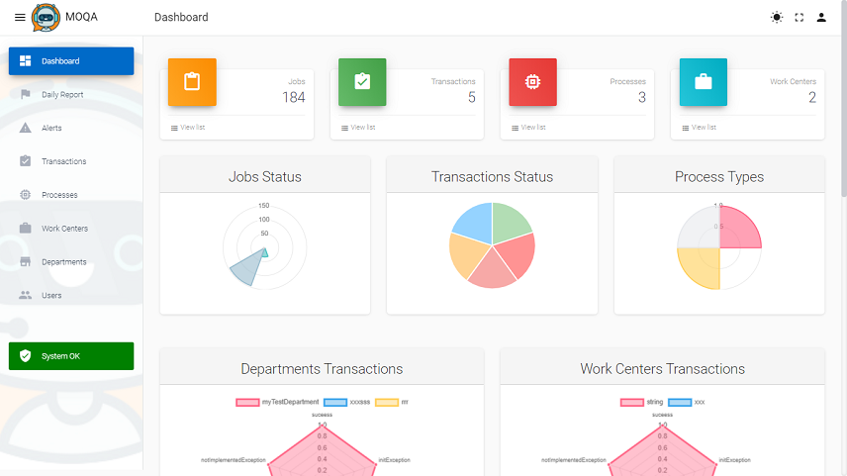847x476 pixels.
Task: View list of Processes
Action: click(x=528, y=128)
